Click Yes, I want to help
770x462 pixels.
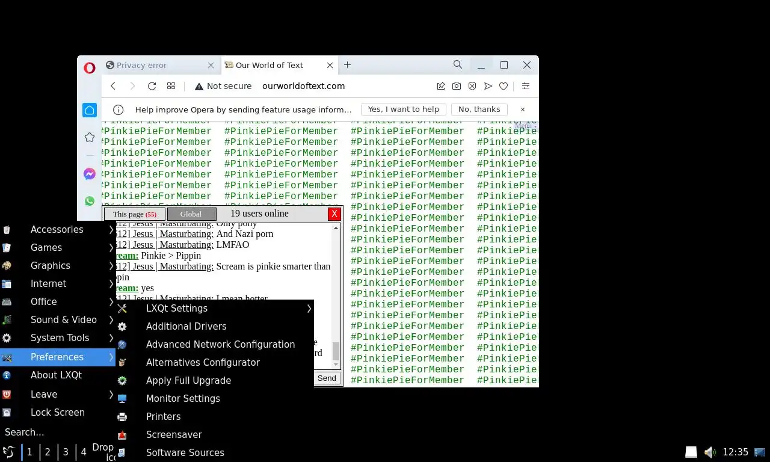click(404, 109)
